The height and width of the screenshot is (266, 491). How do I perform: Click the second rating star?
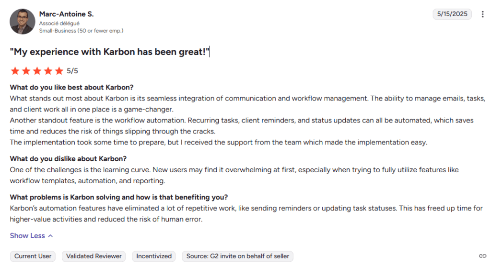pyautogui.click(x=26, y=71)
